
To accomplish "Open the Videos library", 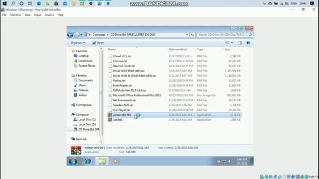I will (82, 95).
